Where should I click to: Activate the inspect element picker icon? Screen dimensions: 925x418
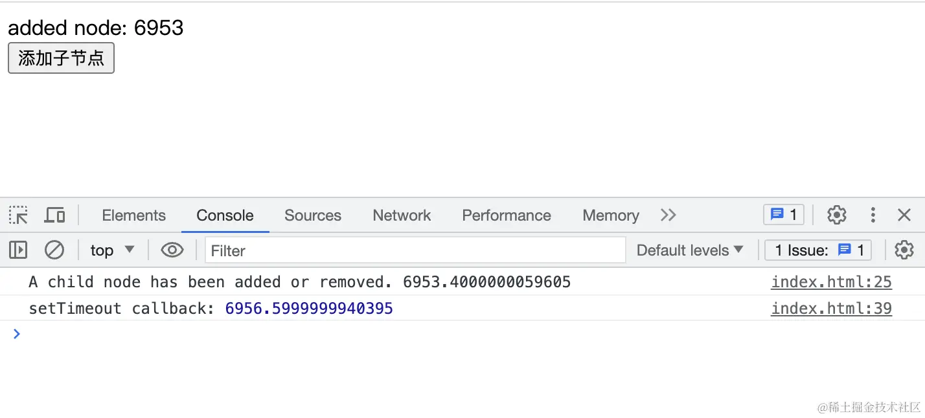[x=18, y=215]
